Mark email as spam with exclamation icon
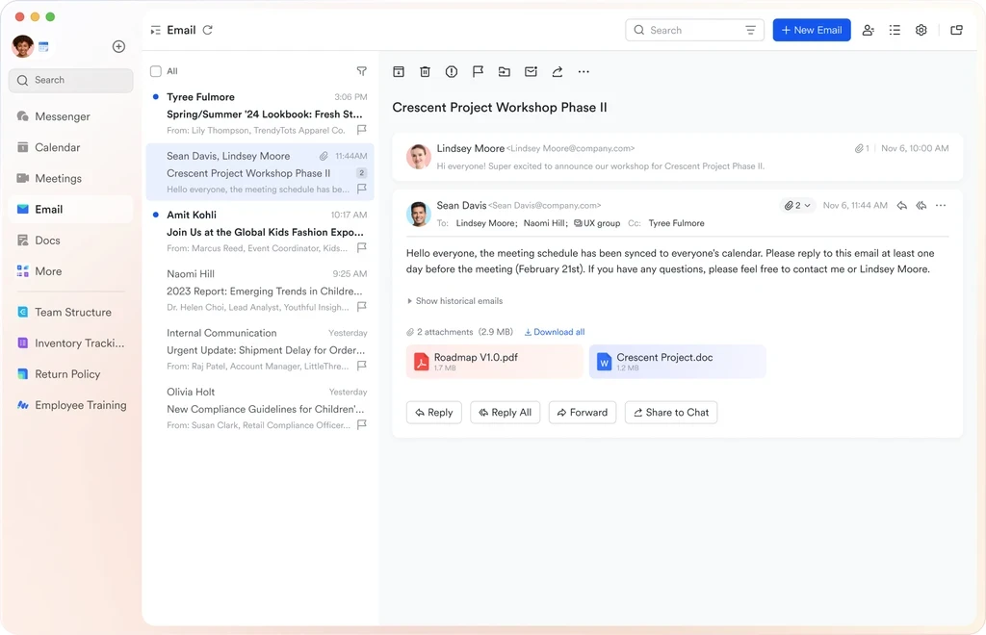The width and height of the screenshot is (986, 635). pos(452,72)
